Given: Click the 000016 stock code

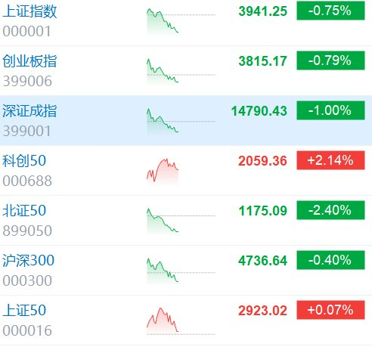Looking at the screenshot, I should pyautogui.click(x=27, y=330).
